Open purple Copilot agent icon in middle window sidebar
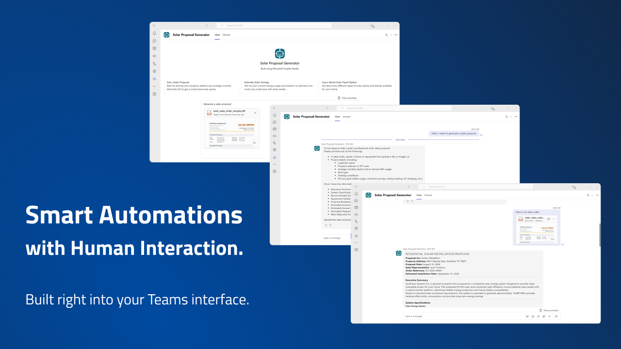The image size is (621, 349). coord(274,157)
